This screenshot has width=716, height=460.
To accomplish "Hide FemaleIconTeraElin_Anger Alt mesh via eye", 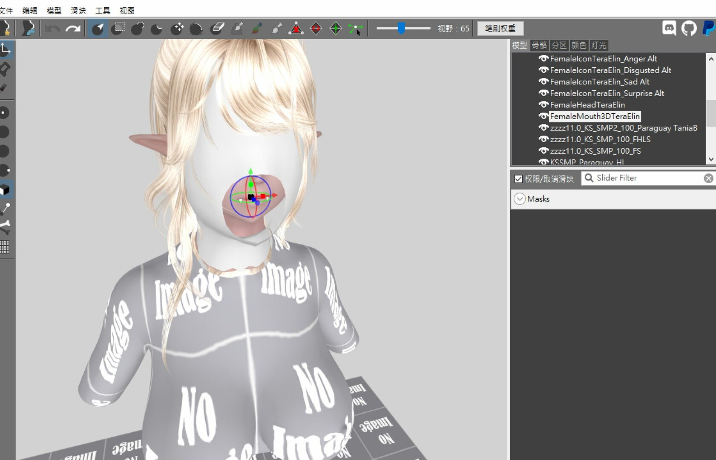I will click(543, 58).
